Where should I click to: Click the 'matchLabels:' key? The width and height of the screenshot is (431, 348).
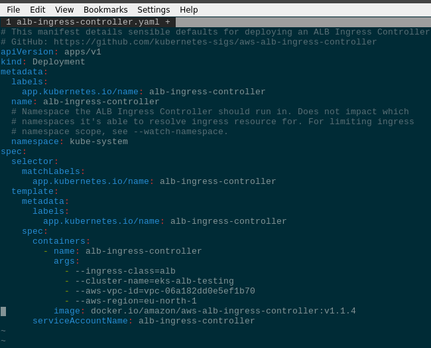pyautogui.click(x=53, y=171)
